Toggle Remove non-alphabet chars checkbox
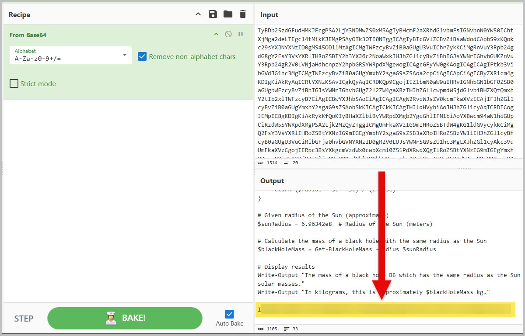 (x=142, y=56)
